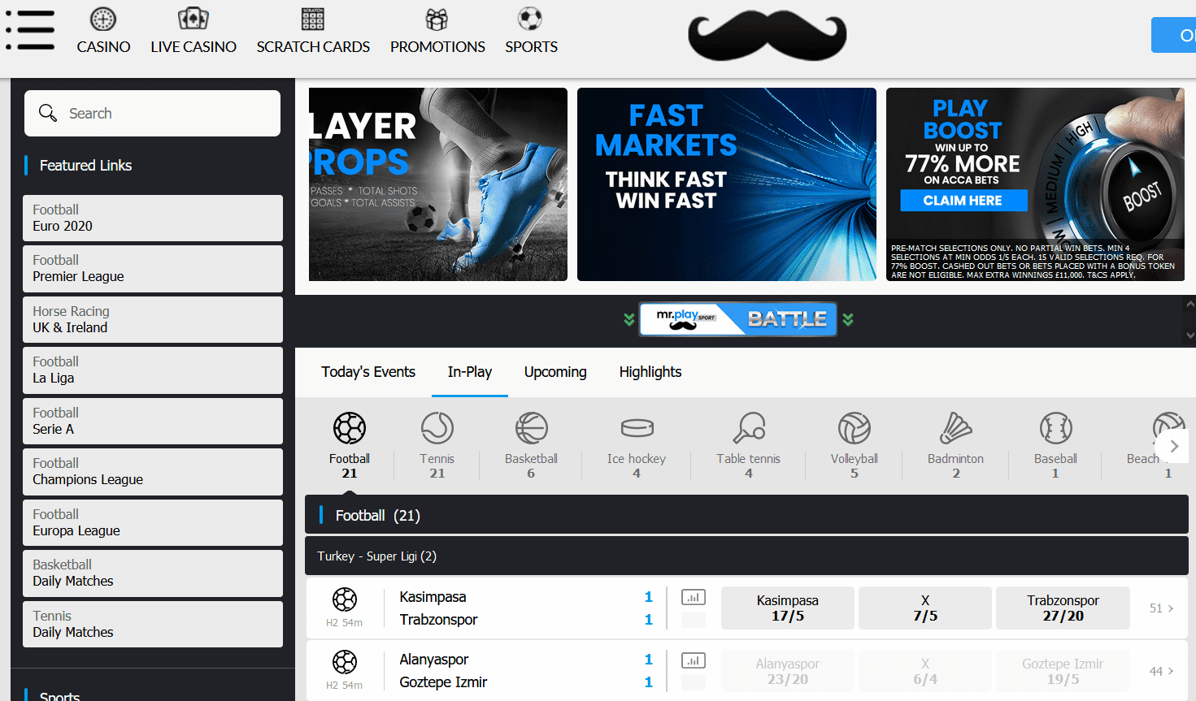Select the Tennis sport icon
Screen dimensions: 1196x701
pos(437,428)
